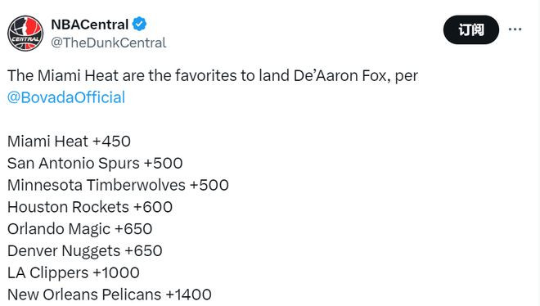Select the New Orleans Pelicans line
The width and height of the screenshot is (540, 306).
(x=110, y=295)
